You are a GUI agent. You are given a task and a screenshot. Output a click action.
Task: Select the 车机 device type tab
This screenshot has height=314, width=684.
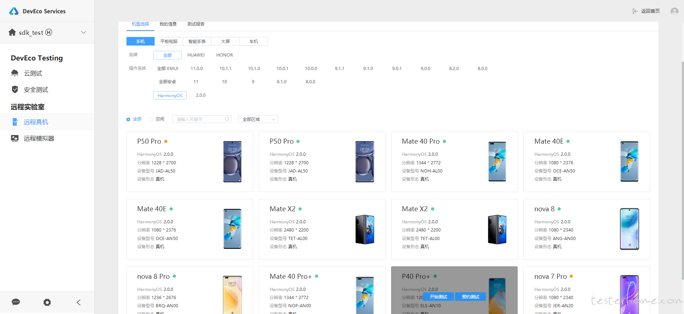pos(254,41)
